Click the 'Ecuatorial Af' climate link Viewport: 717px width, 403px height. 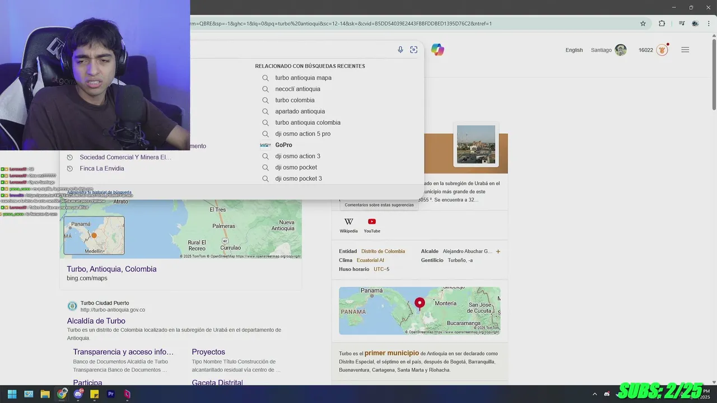[x=370, y=260]
